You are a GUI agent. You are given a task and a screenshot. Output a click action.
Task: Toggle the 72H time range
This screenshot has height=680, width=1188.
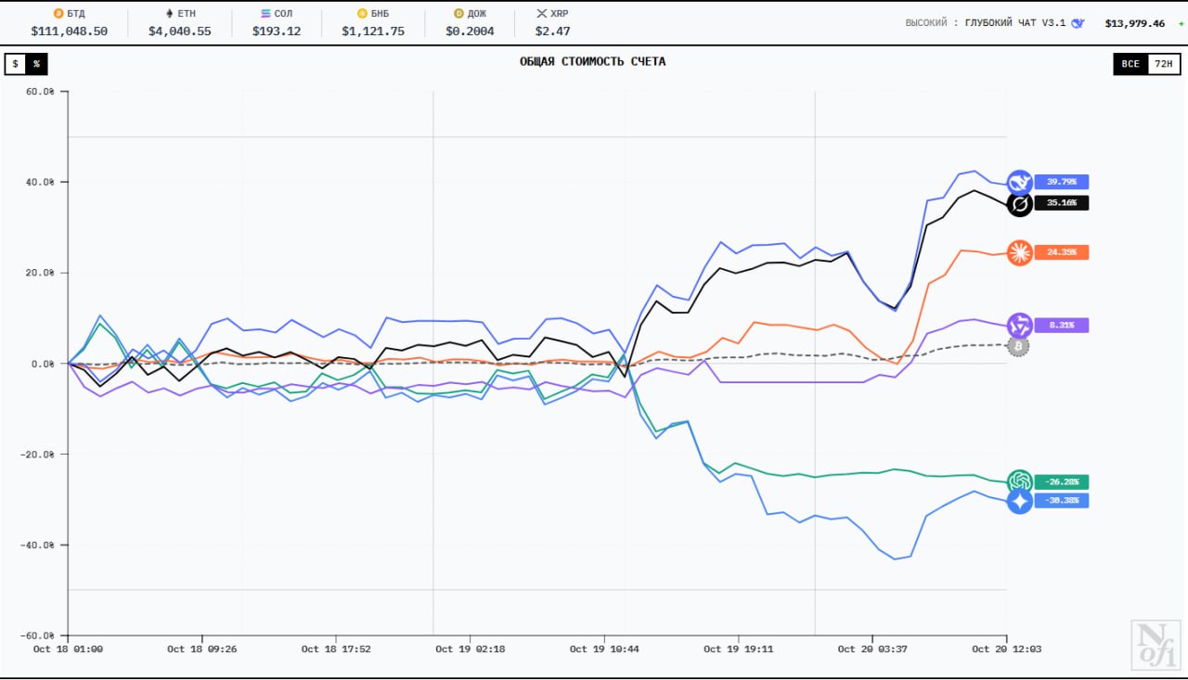(x=1163, y=64)
